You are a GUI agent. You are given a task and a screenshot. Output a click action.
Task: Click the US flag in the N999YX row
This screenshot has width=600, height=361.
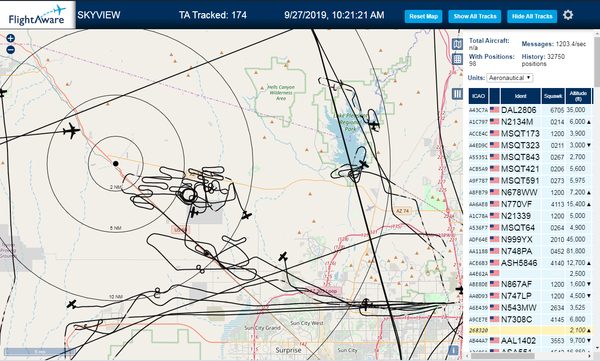pos(495,239)
